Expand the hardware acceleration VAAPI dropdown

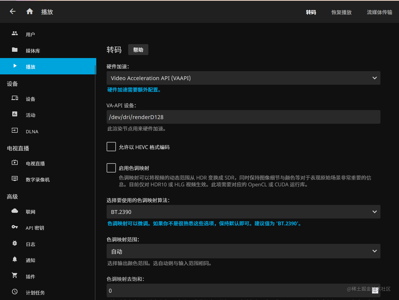coord(243,78)
